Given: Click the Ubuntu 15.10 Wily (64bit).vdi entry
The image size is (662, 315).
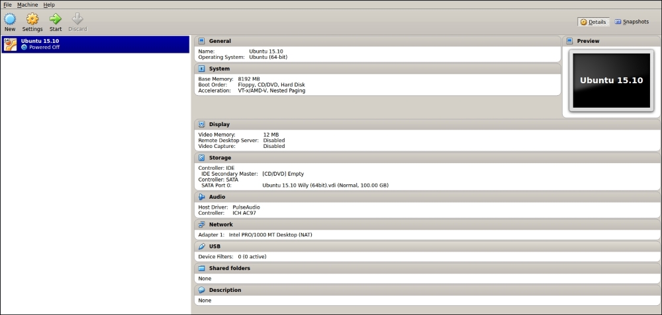Looking at the screenshot, I should pyautogui.click(x=326, y=186).
